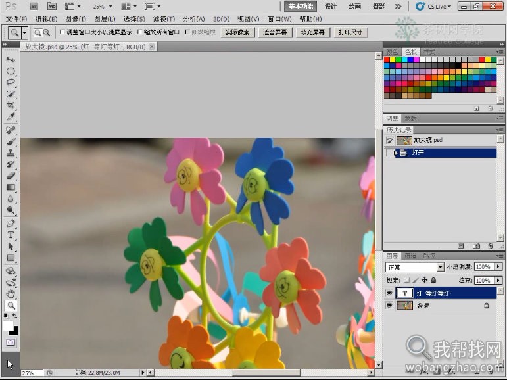Toggle lock transparent pixels
The height and width of the screenshot is (380, 507).
click(406, 280)
